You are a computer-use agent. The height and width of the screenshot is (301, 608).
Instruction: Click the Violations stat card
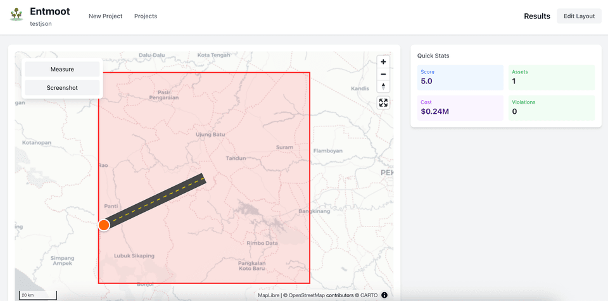(x=551, y=107)
